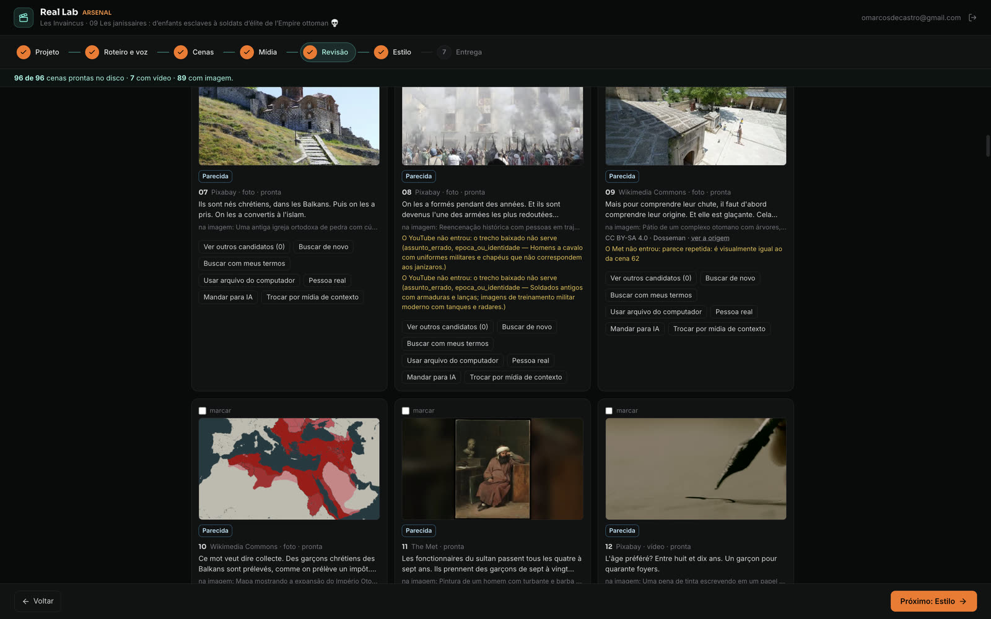Viewport: 991px width, 619px height.
Task: Click Usar arquivo do computador in scene 07
Action: click(x=249, y=280)
